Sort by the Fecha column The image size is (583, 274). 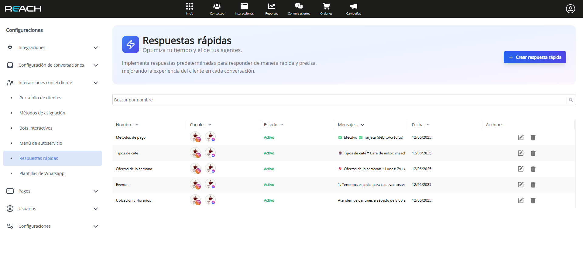click(421, 125)
